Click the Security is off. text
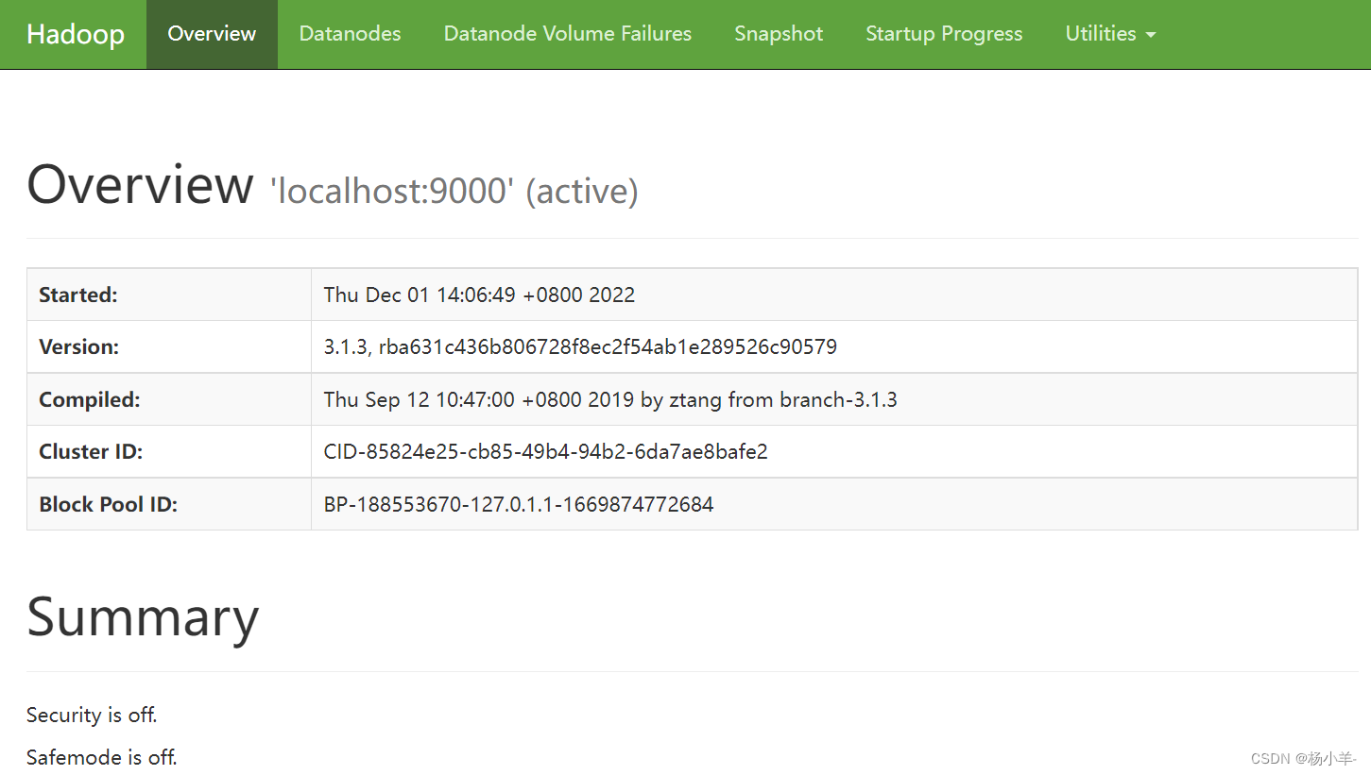The height and width of the screenshot is (775, 1371). 92,715
